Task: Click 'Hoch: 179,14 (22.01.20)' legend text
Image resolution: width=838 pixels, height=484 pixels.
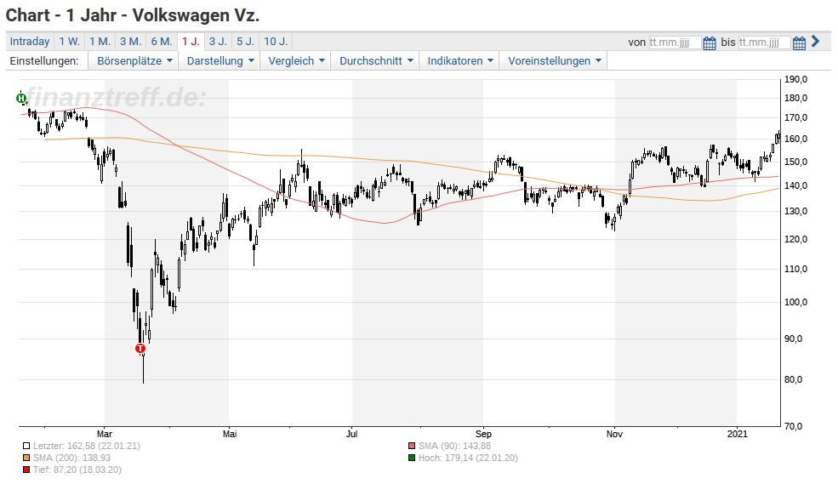Action: coord(468,458)
